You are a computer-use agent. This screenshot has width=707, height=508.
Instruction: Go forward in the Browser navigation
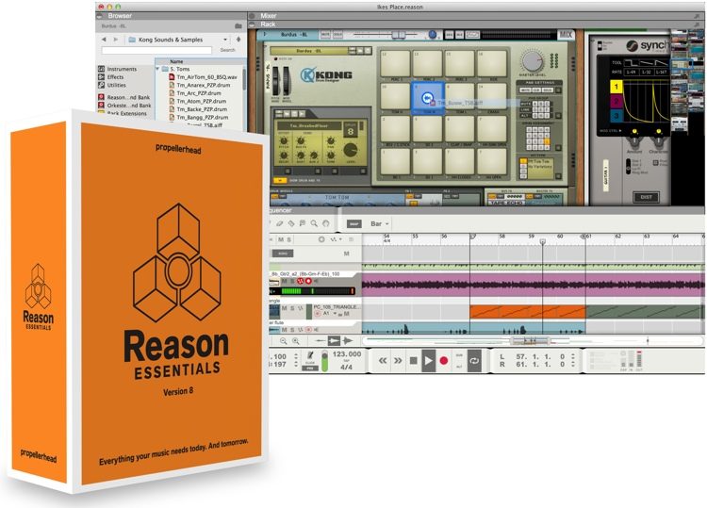(116, 40)
